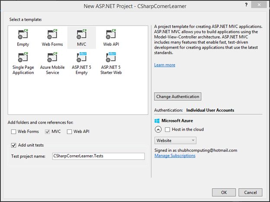270x202 pixels.
Task: Choose Azure Mobile Service template icon
Action: click(52, 58)
